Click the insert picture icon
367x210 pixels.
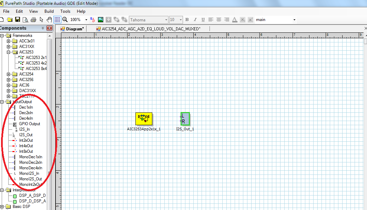[100, 20]
